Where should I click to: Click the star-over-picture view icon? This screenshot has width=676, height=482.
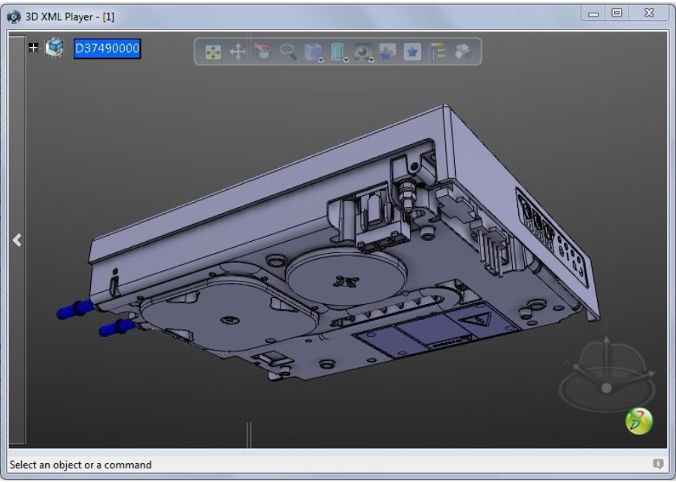(387, 52)
